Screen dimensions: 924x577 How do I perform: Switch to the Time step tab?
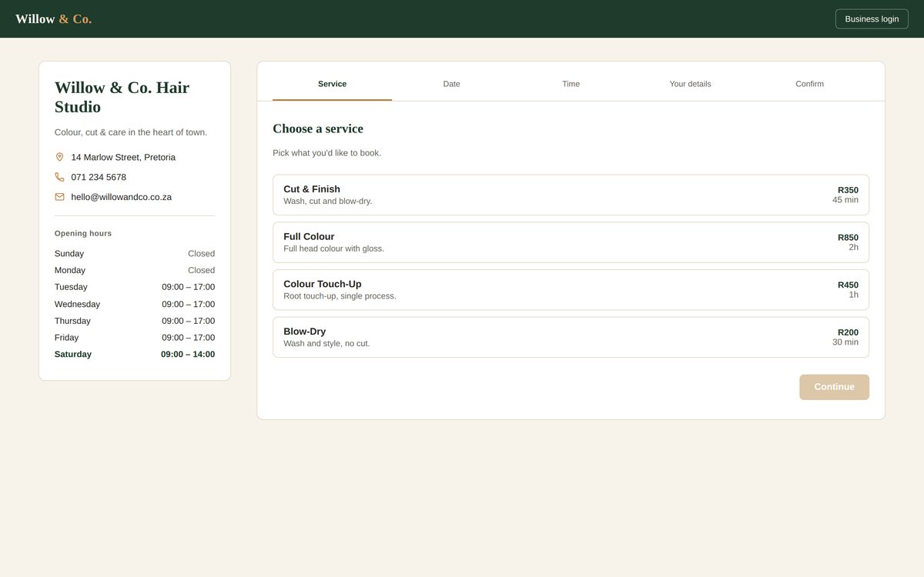click(571, 84)
